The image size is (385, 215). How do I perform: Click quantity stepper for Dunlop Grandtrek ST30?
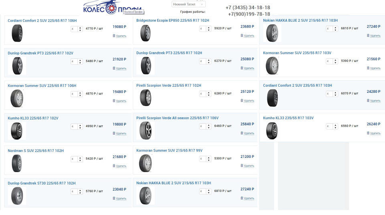pyautogui.click(x=80, y=191)
